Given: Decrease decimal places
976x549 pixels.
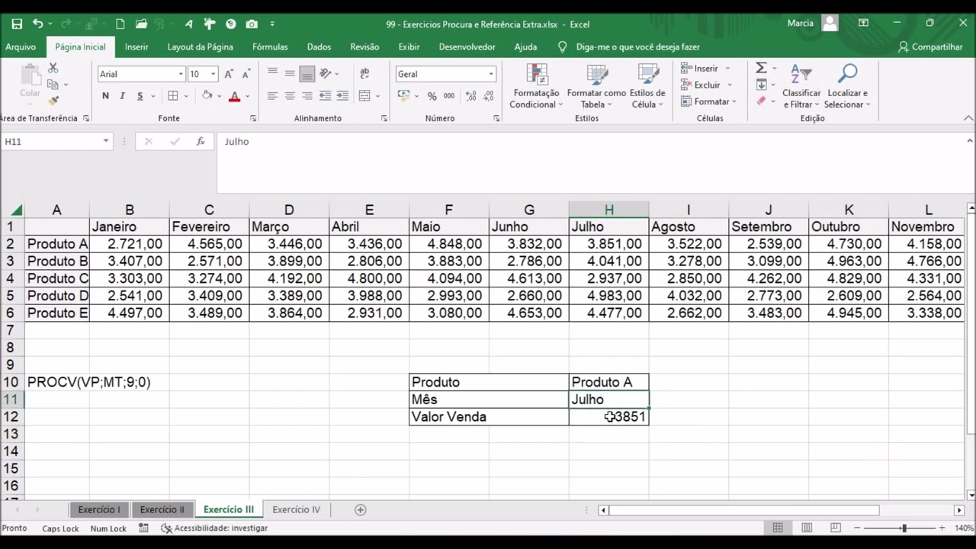Looking at the screenshot, I should tap(488, 96).
